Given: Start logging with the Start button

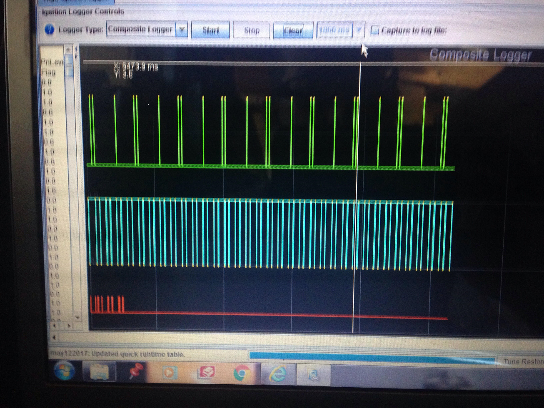Looking at the screenshot, I should pos(210,30).
